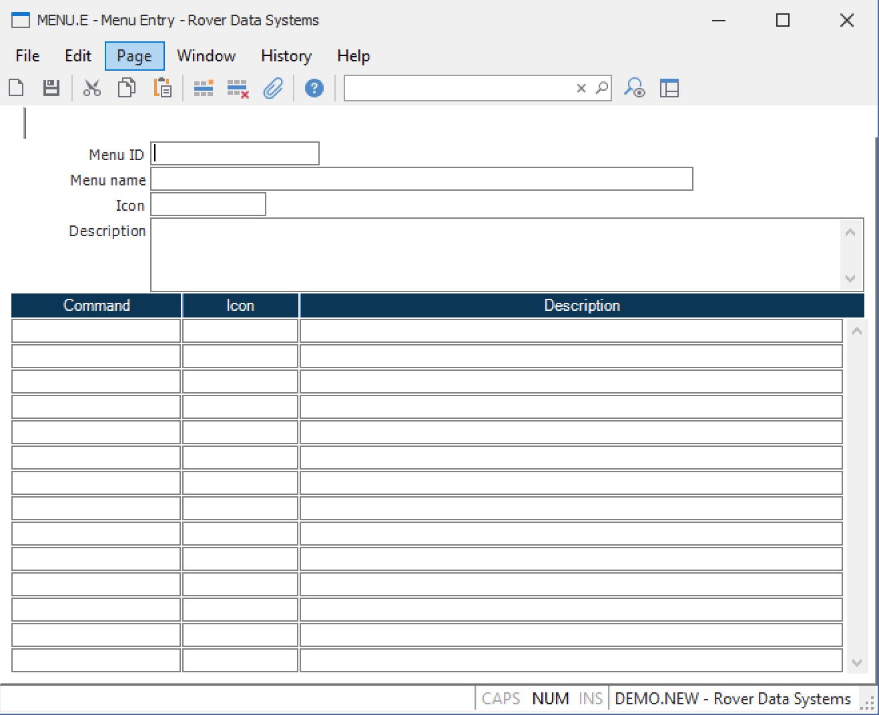Click the Menu ID input field
Screen dimensions: 879x715
click(x=235, y=154)
